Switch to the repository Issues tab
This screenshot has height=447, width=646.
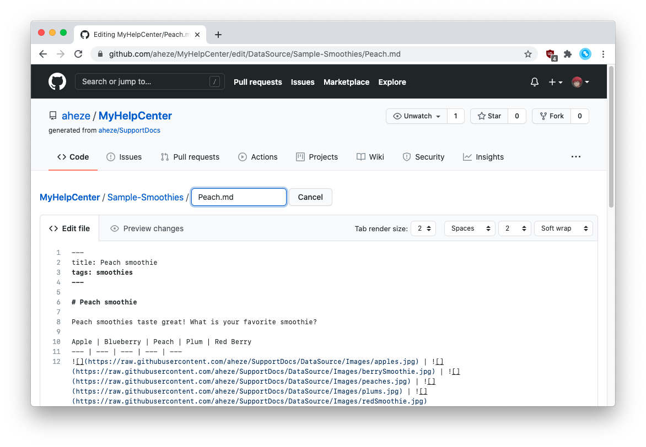point(124,157)
